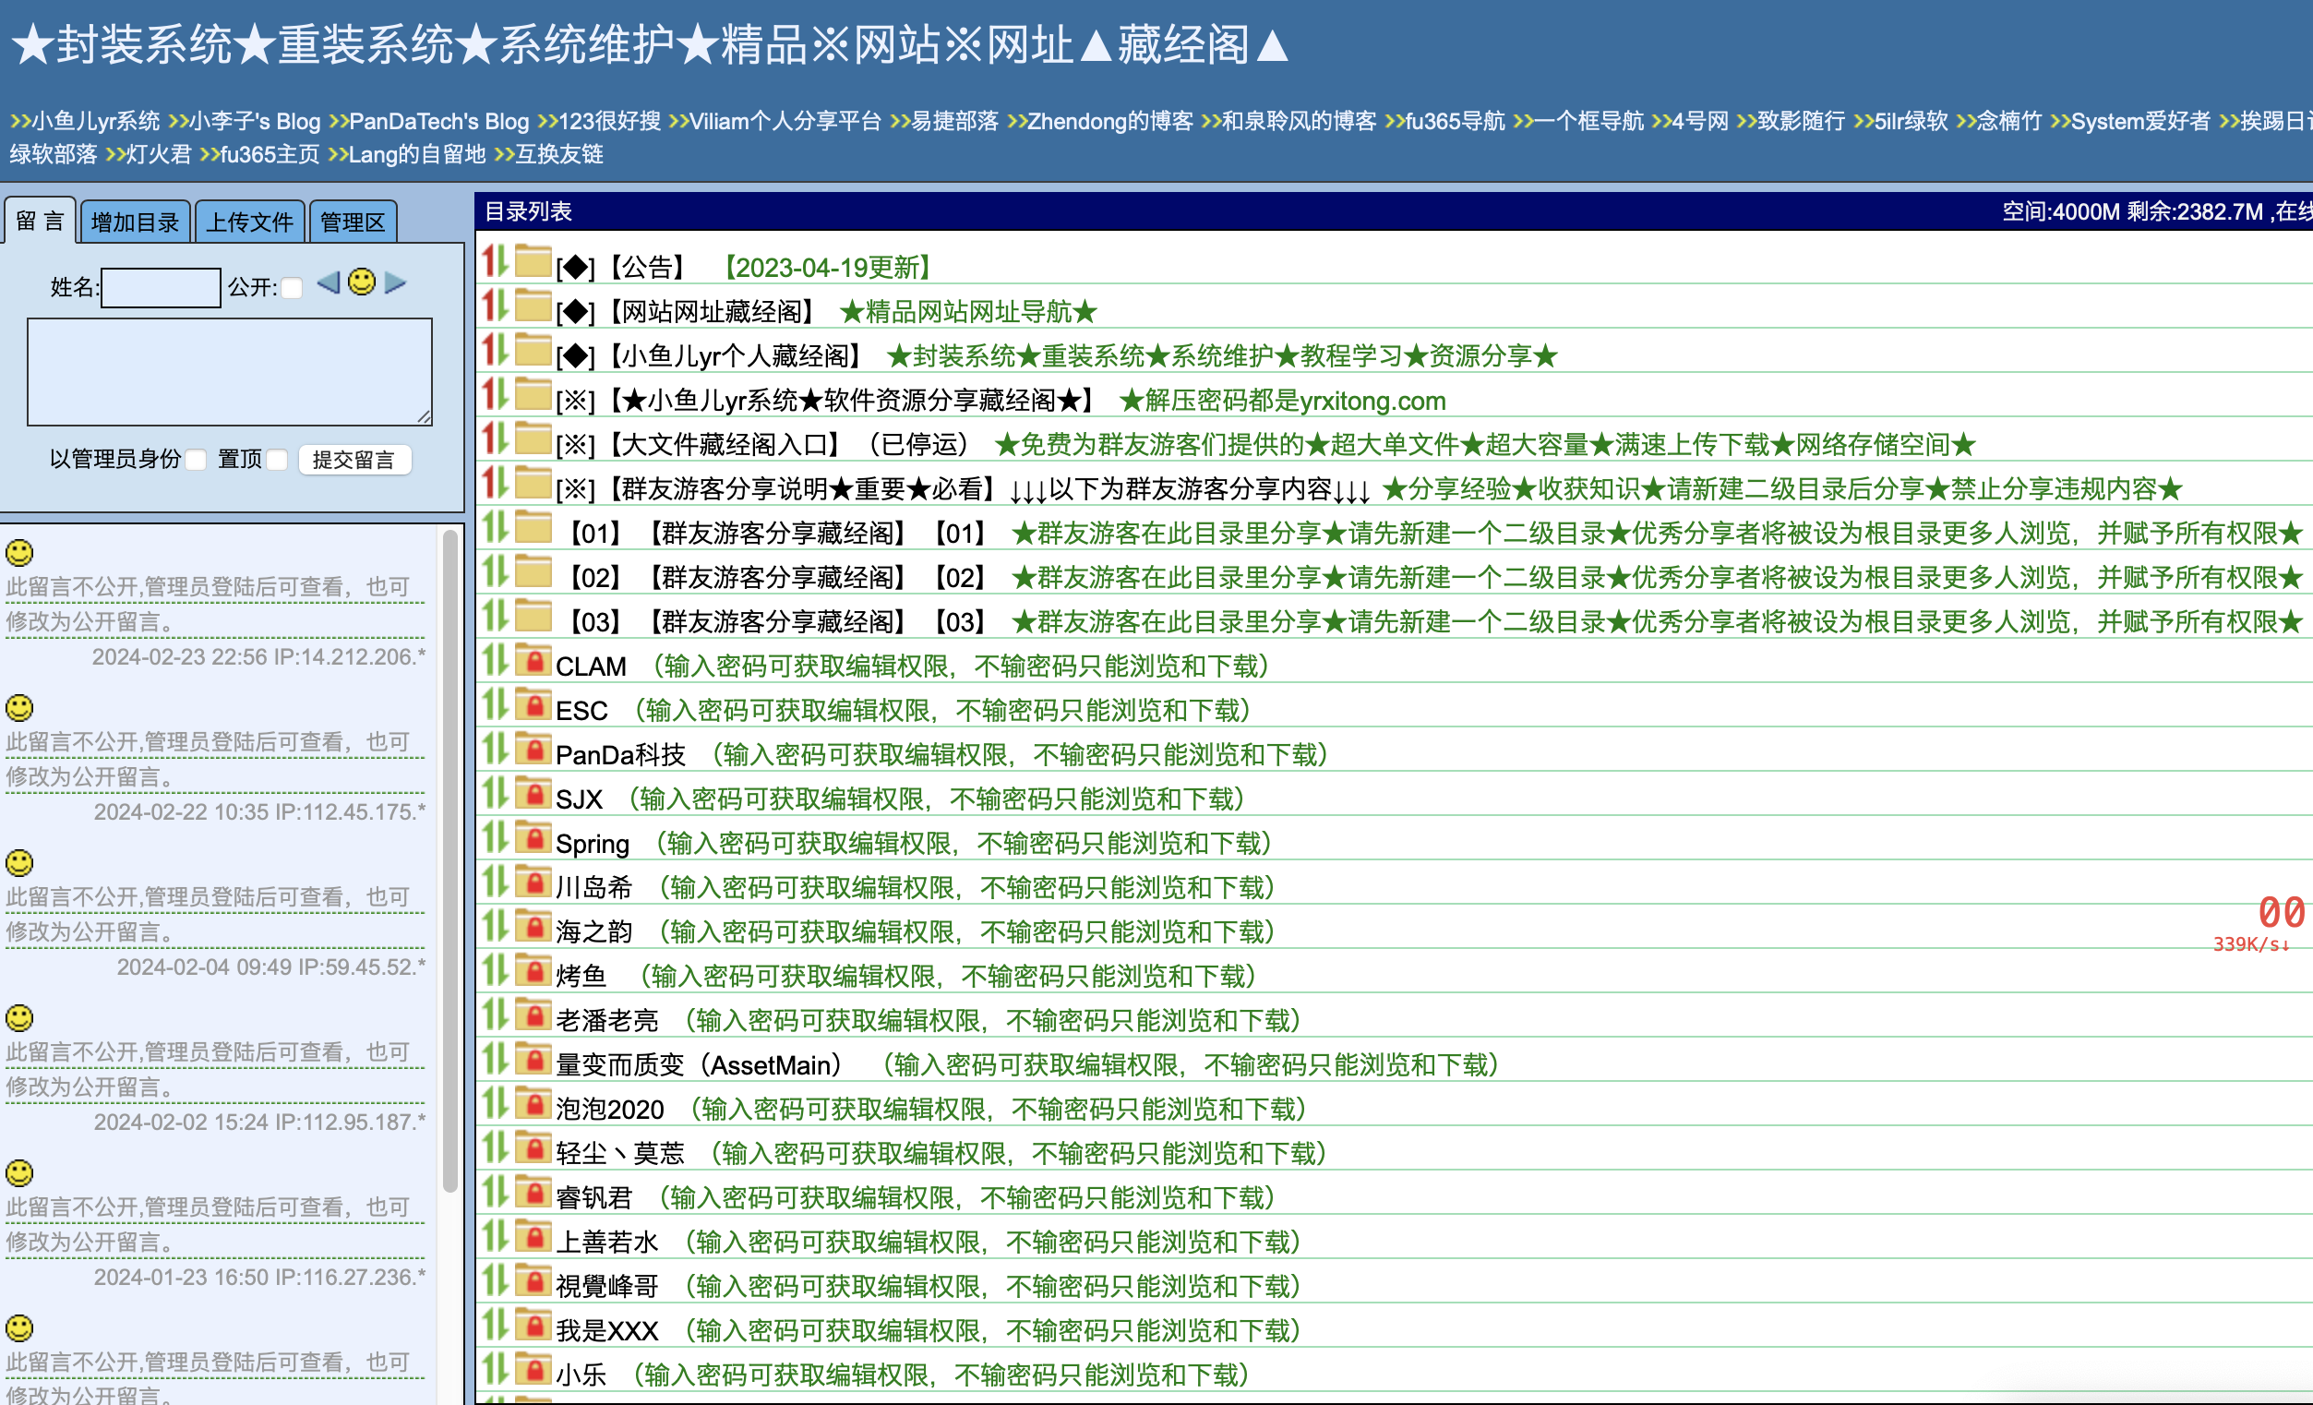Click message dated 2024-01-23 16:50
The width and height of the screenshot is (2313, 1405).
coord(216,1225)
